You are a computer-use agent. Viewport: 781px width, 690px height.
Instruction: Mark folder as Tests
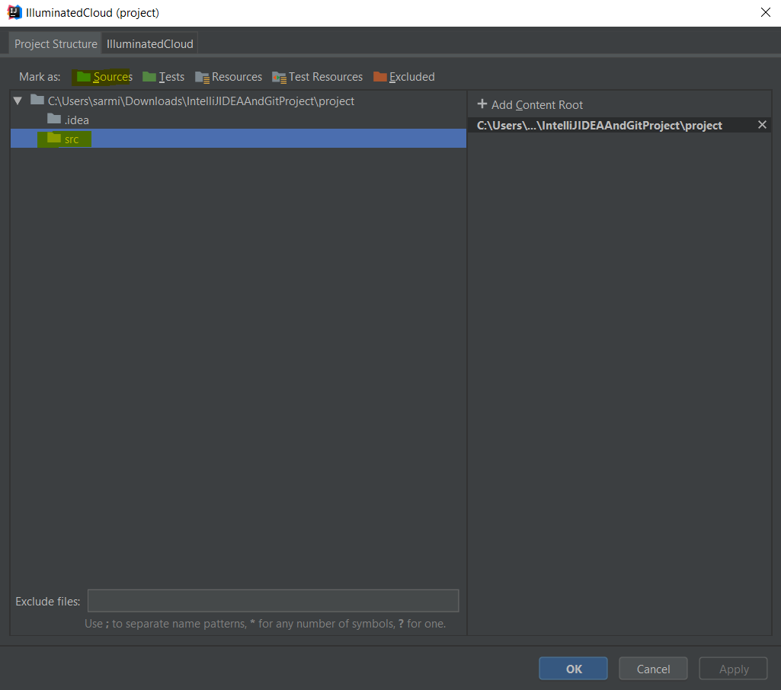click(164, 77)
